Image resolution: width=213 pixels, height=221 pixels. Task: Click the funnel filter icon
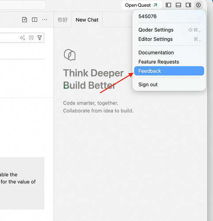(x=39, y=38)
